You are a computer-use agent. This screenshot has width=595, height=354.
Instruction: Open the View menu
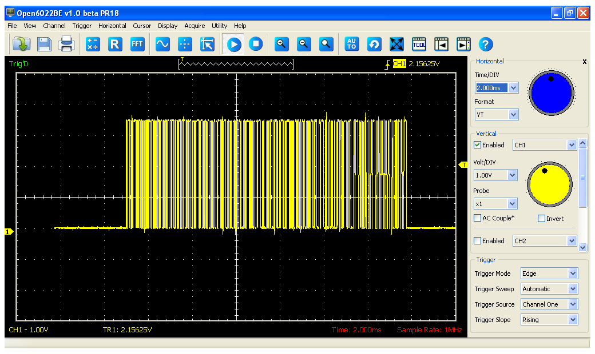point(30,26)
